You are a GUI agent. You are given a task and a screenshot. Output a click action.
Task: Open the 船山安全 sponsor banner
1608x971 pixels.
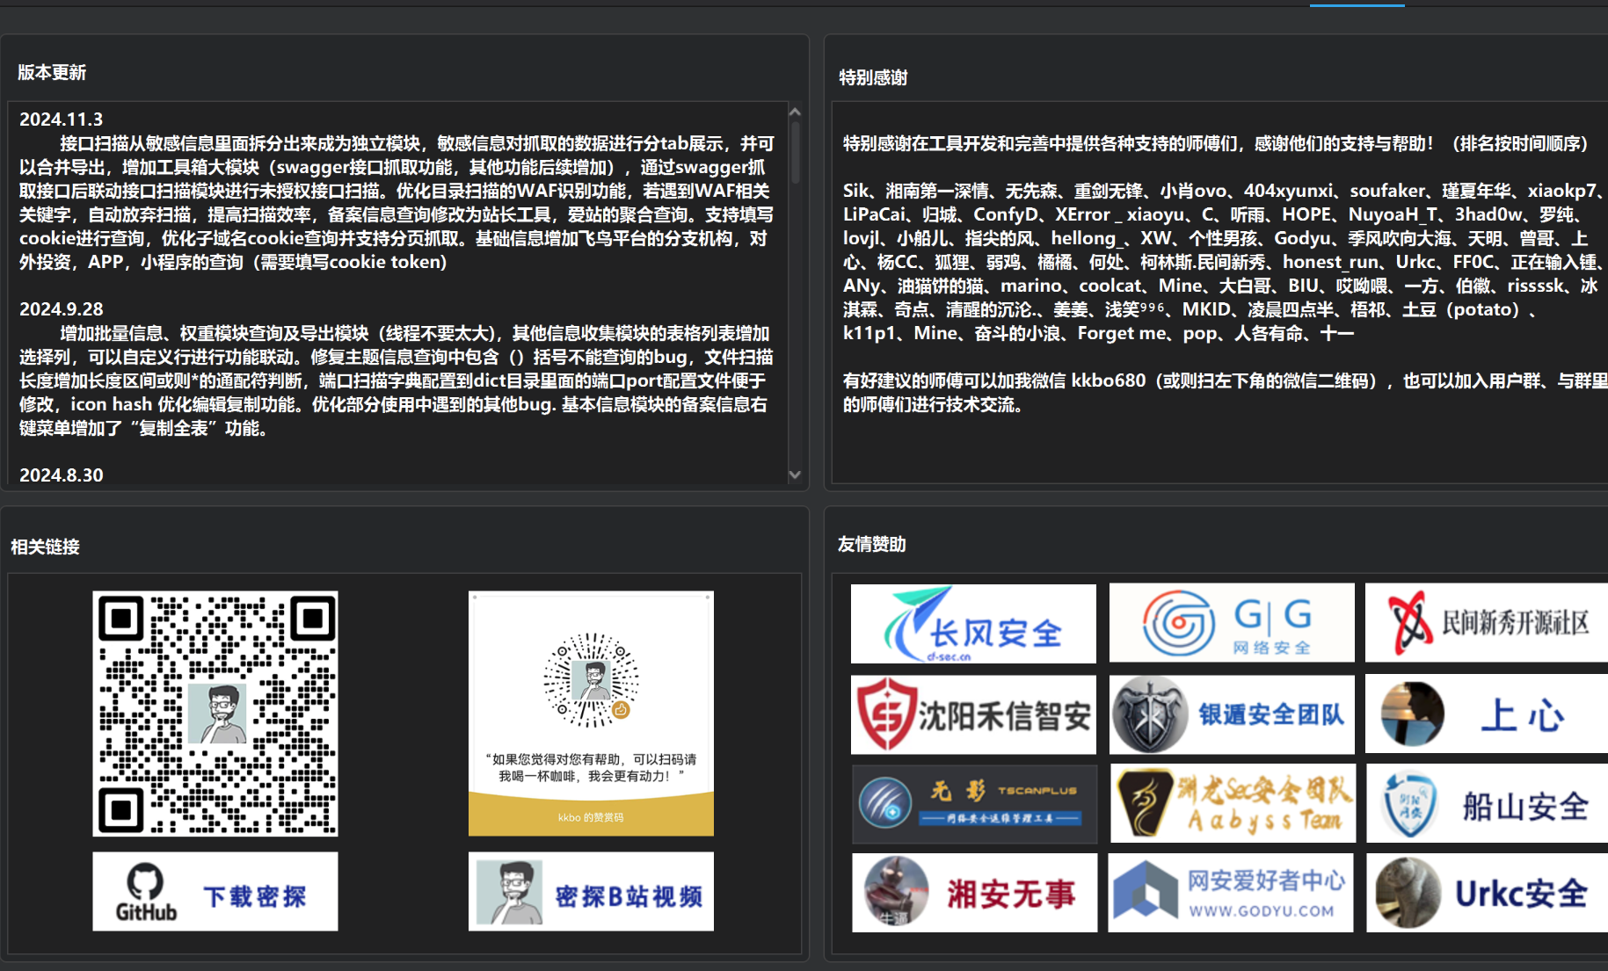click(x=1487, y=804)
